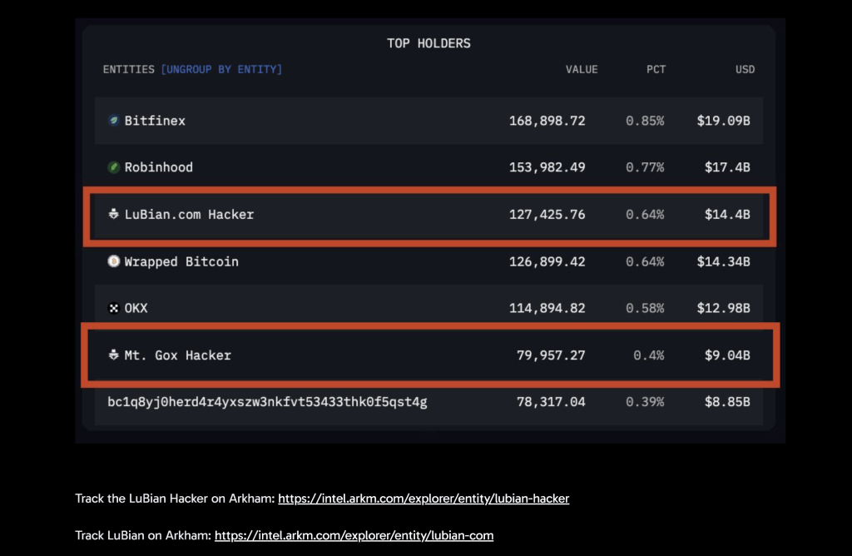This screenshot has height=556, width=852.
Task: Click the OKX checkered logo icon
Action: (114, 309)
